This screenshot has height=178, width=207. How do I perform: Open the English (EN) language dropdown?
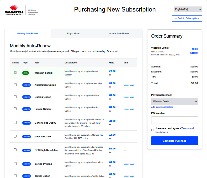coord(187,9)
